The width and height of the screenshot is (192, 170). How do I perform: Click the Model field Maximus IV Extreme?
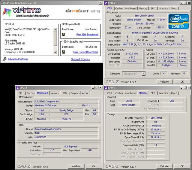coord(55,105)
